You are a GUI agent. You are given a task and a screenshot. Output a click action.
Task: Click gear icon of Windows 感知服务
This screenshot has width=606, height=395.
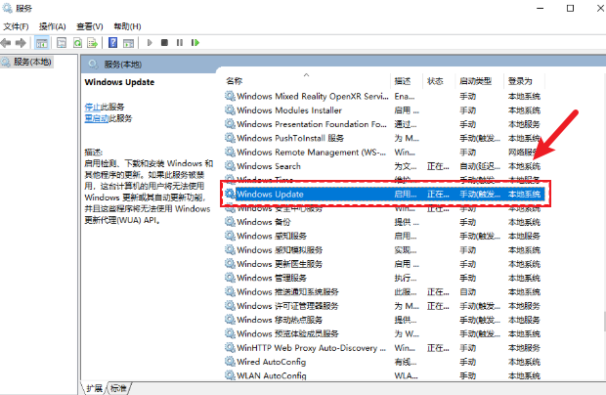pos(230,236)
